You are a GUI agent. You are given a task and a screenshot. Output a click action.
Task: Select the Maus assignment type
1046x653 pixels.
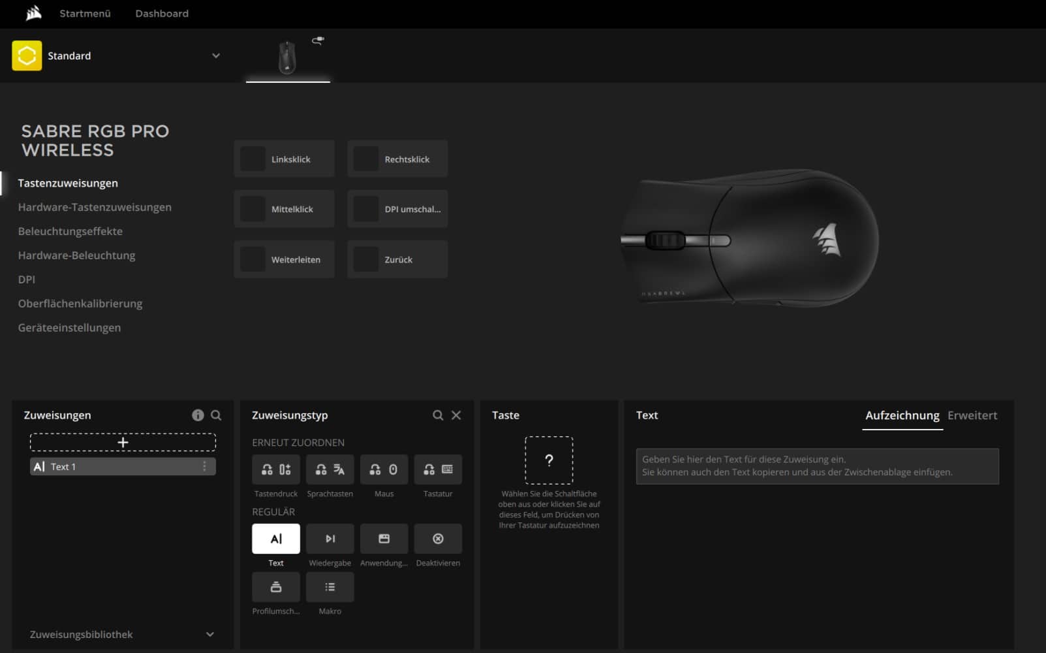[x=384, y=470]
